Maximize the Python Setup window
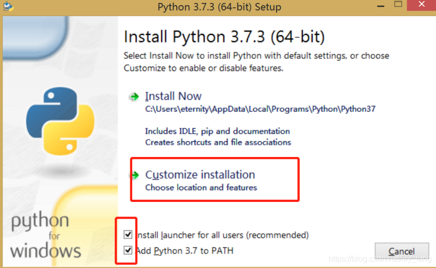Viewport: 436px width, 268px height. click(x=398, y=4)
